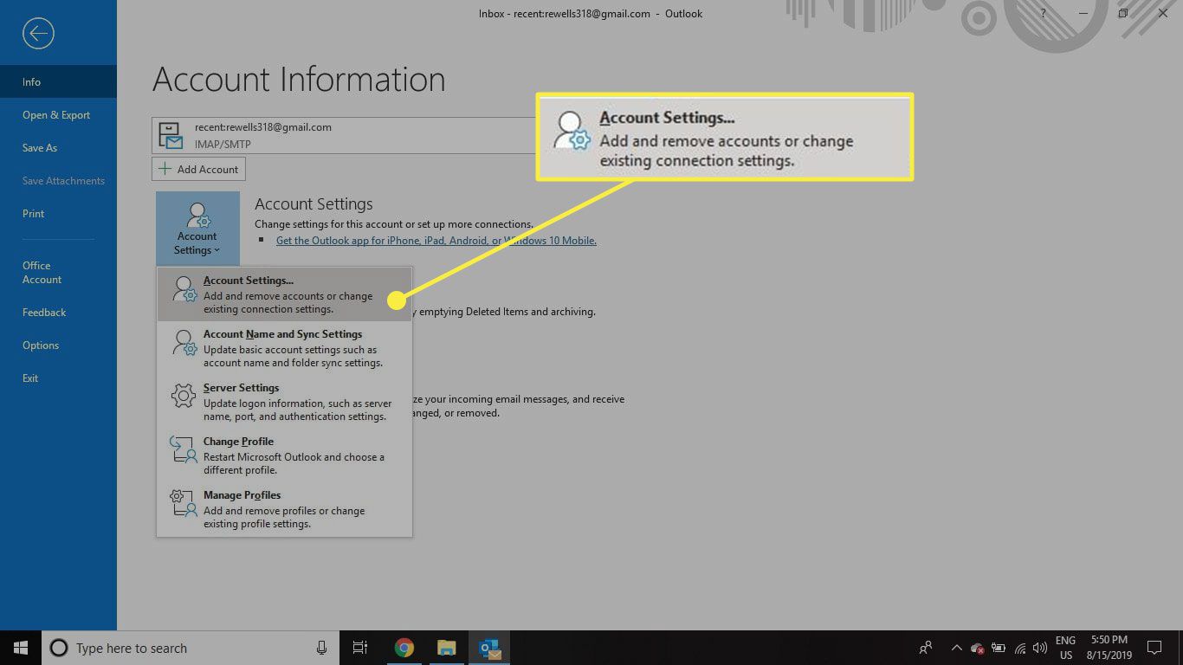
Task: Expand the Account Settings dropdown button
Action: (x=197, y=229)
